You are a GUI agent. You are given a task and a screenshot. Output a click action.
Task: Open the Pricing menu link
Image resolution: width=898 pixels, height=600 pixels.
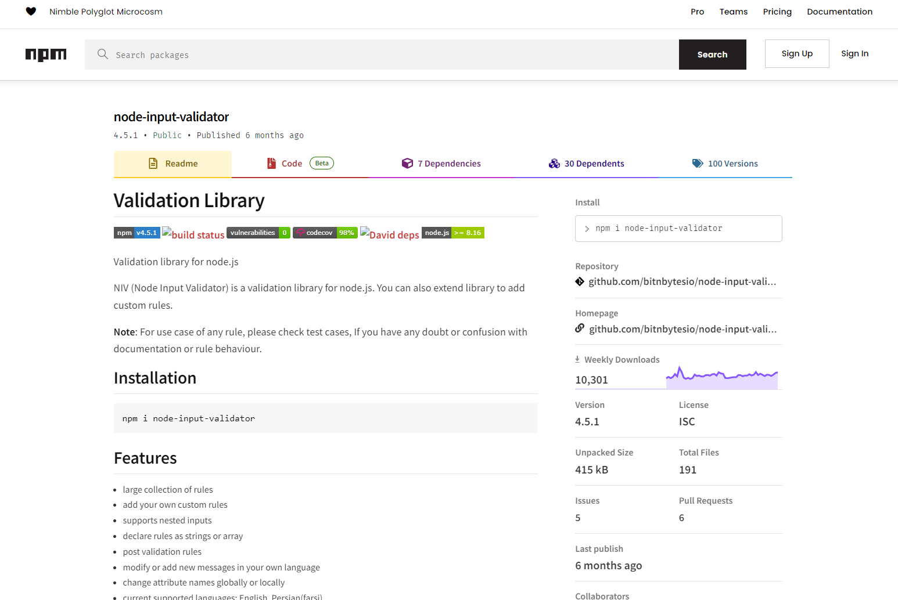click(777, 12)
